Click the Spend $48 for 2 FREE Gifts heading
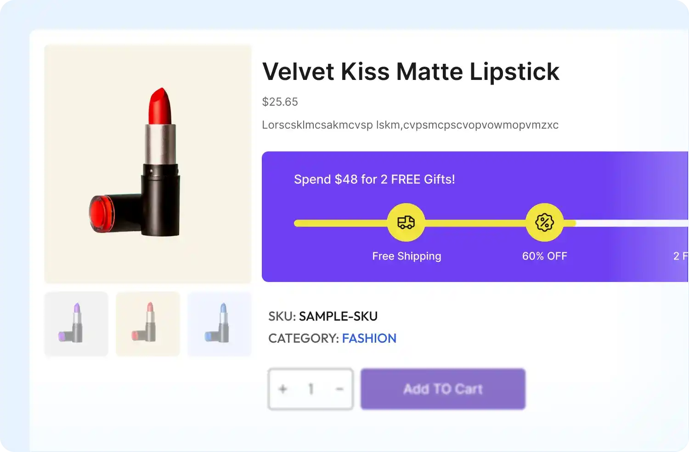The width and height of the screenshot is (689, 452). [x=374, y=179]
